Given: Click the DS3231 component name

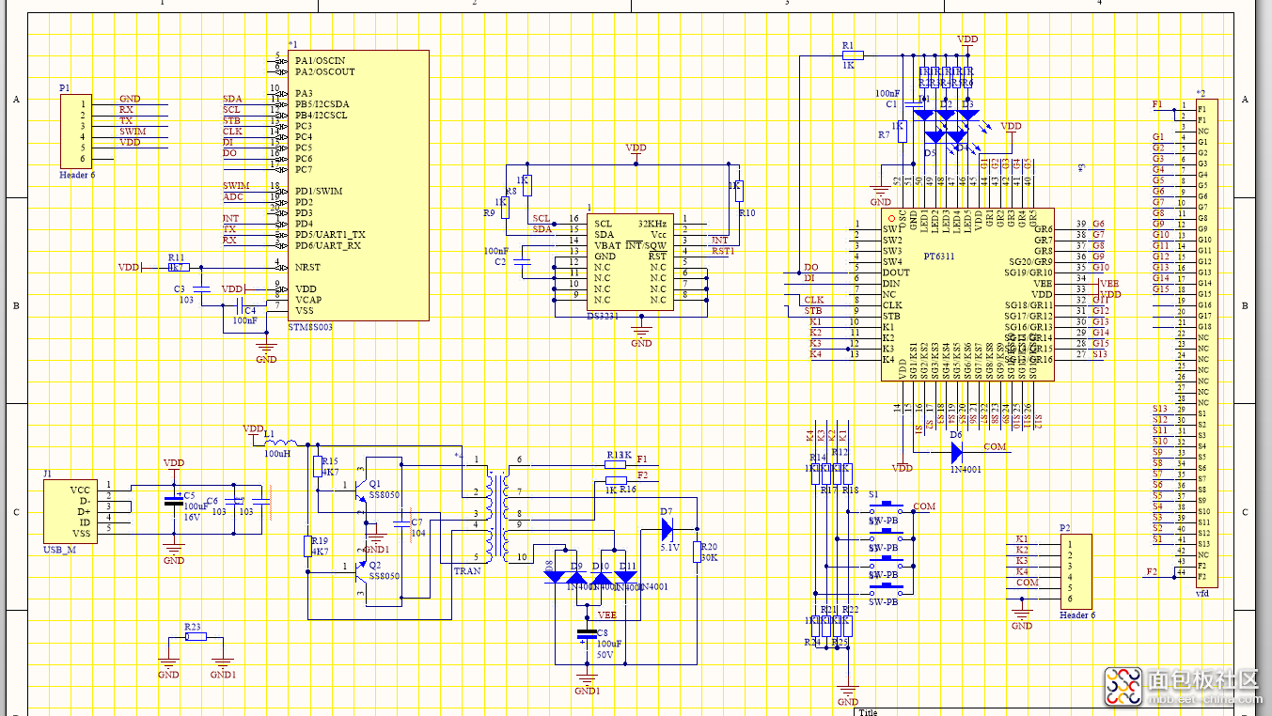Looking at the screenshot, I should point(604,317).
